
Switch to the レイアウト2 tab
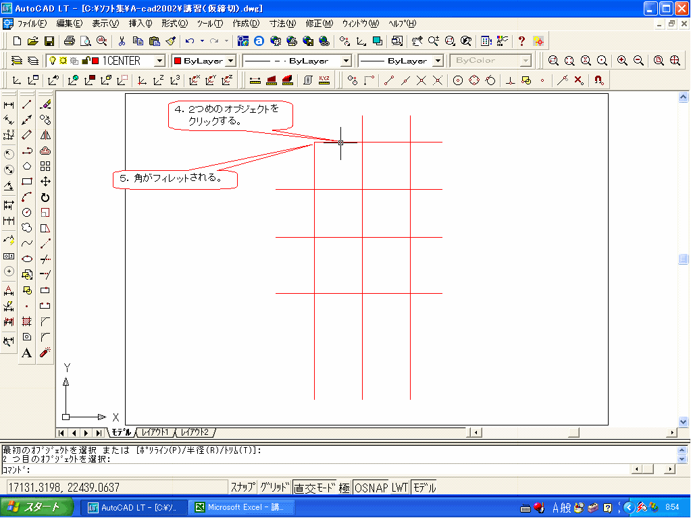click(x=195, y=432)
